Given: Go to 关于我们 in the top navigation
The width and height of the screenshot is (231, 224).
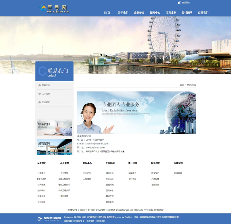Looking at the screenshot, I should pyautogui.click(x=123, y=13).
